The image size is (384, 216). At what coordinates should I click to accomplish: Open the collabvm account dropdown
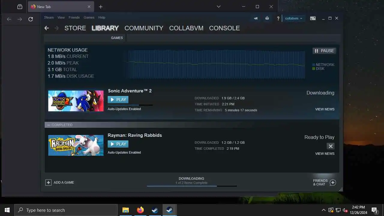(293, 18)
